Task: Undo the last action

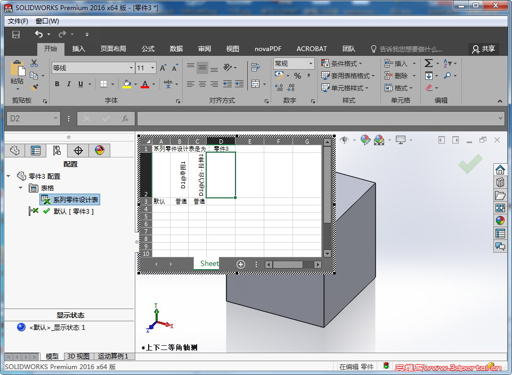Action: 39,34
